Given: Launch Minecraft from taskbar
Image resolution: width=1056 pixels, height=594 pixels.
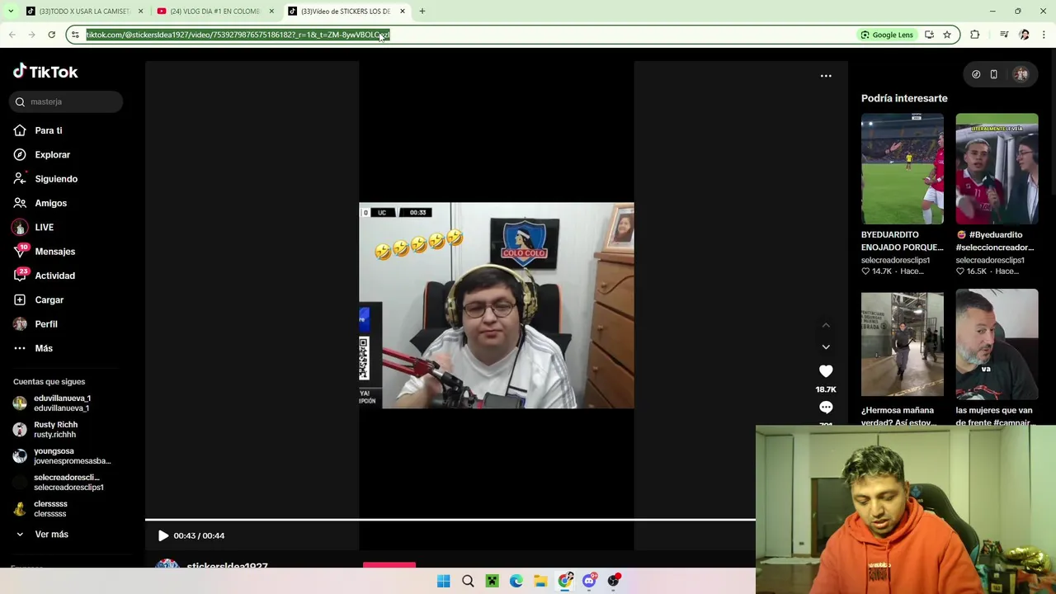Looking at the screenshot, I should 492,581.
